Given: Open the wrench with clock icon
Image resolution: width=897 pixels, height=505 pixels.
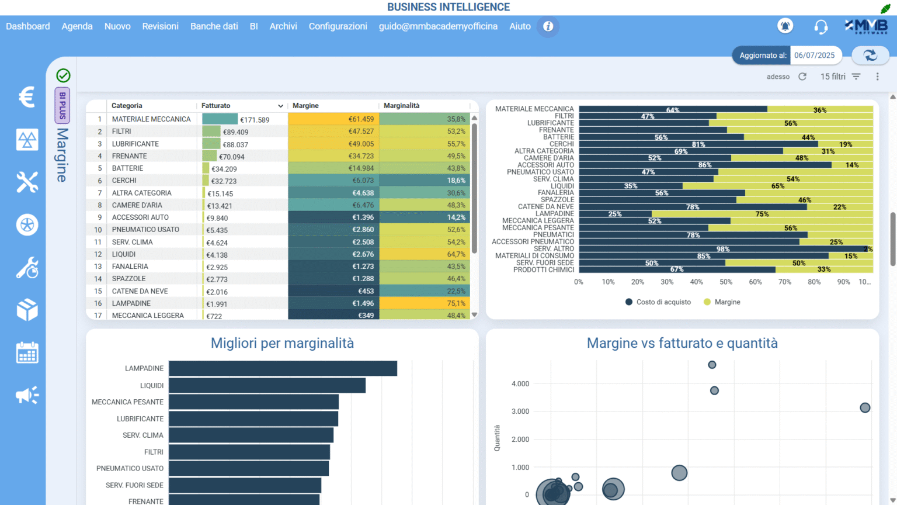Looking at the screenshot, I should (x=27, y=268).
